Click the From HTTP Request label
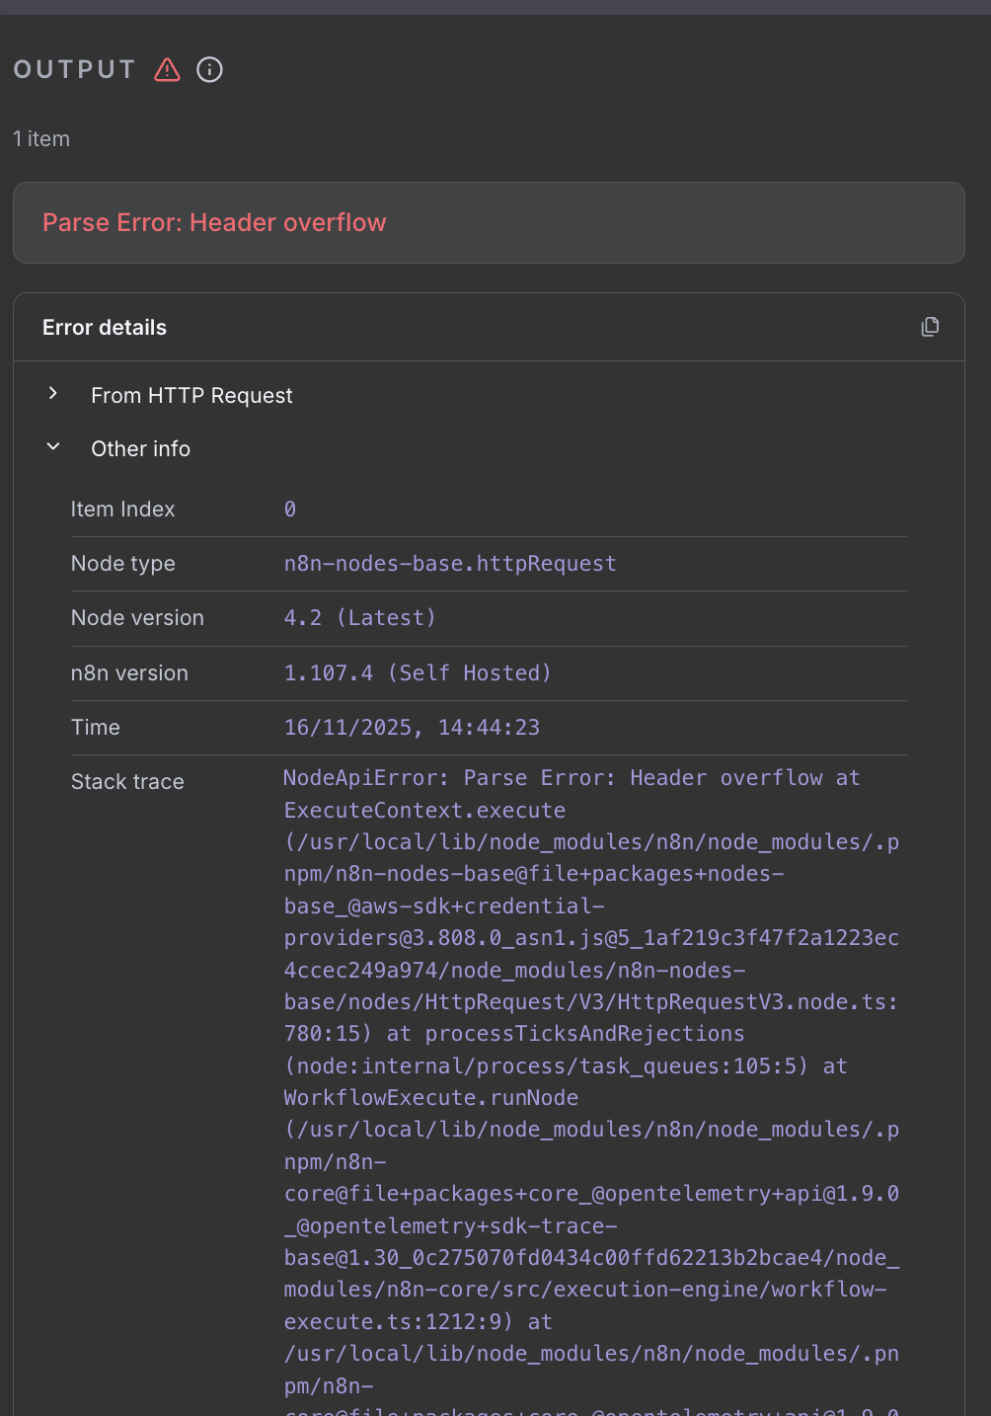Viewport: 991px width, 1416px height. click(x=191, y=396)
